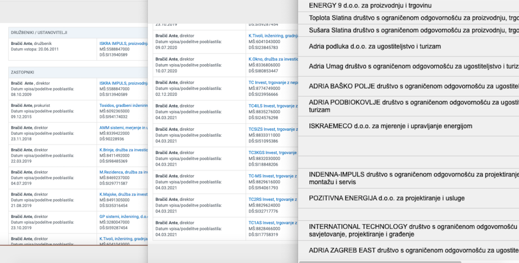Select registration number MŠ:8469237000
Viewport: 519px width, 263px height.
point(114,178)
